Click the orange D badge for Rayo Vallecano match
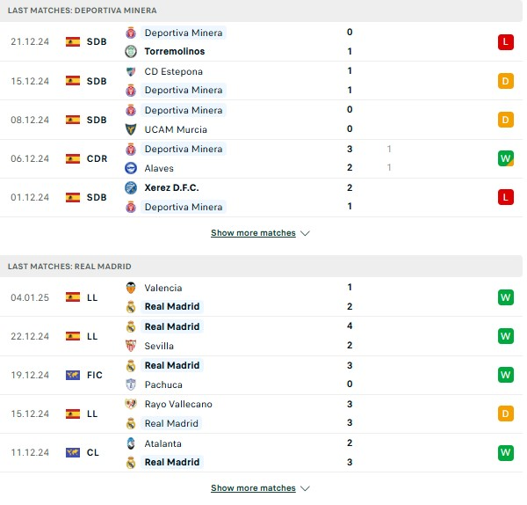This screenshot has width=527, height=505. 506,414
